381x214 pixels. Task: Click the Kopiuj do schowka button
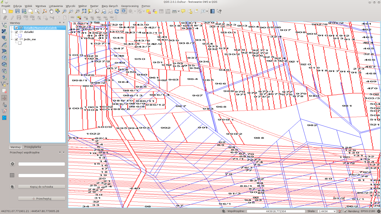click(41, 187)
